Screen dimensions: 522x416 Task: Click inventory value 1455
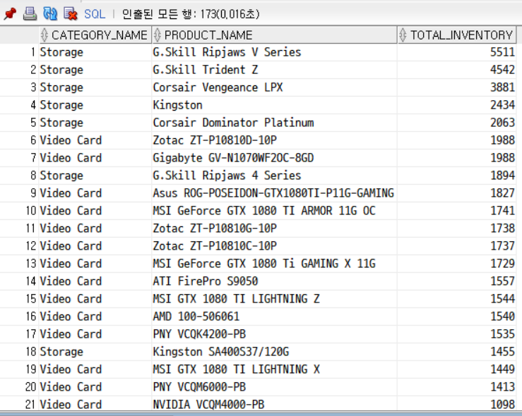(x=502, y=352)
